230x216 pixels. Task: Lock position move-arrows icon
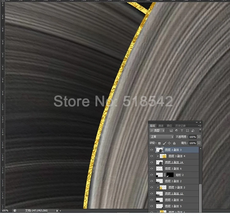pyautogui.click(x=169, y=143)
